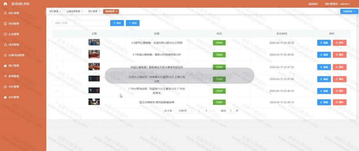Open 比赛信息管理 via its star icon in sidebar
Image resolution: width=359 pixels, height=151 pixels.
pos(5,55)
